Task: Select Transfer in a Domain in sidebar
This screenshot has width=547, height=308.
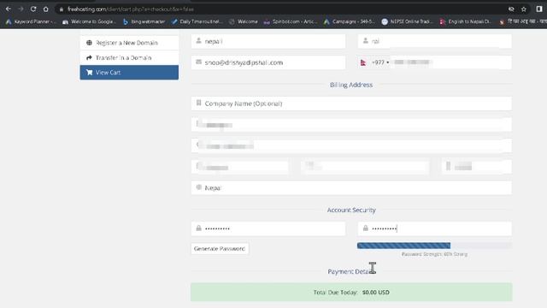Action: coord(129,57)
